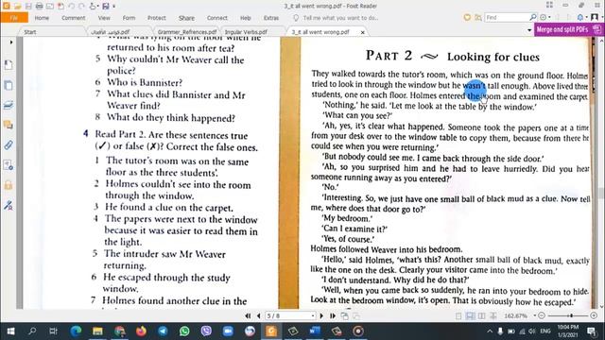Open the Extras ribbon tab
The width and height of the screenshot is (605, 340).
[x=271, y=18]
